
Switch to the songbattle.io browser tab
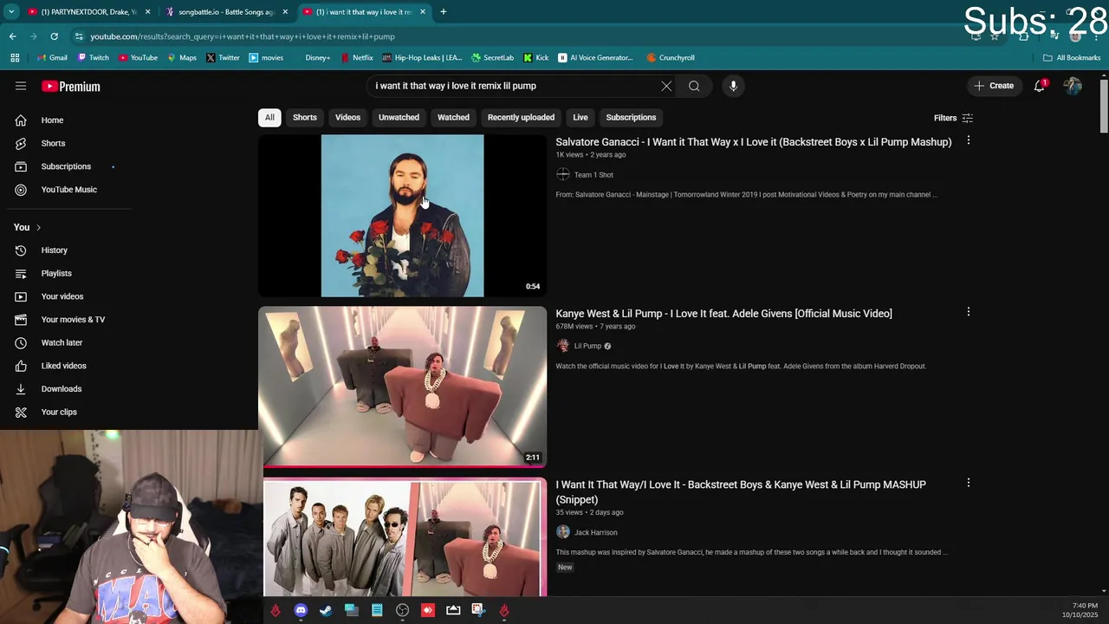point(226,12)
